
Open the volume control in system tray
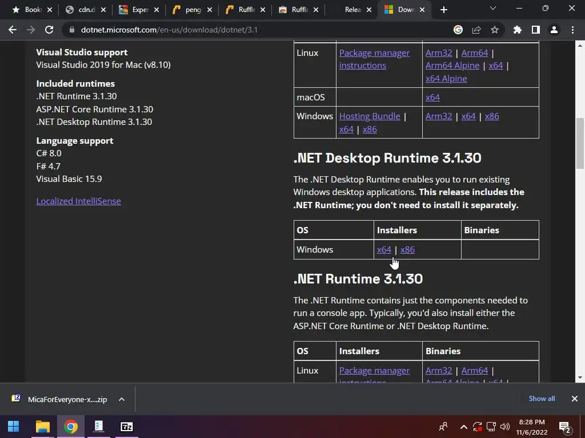tap(505, 427)
